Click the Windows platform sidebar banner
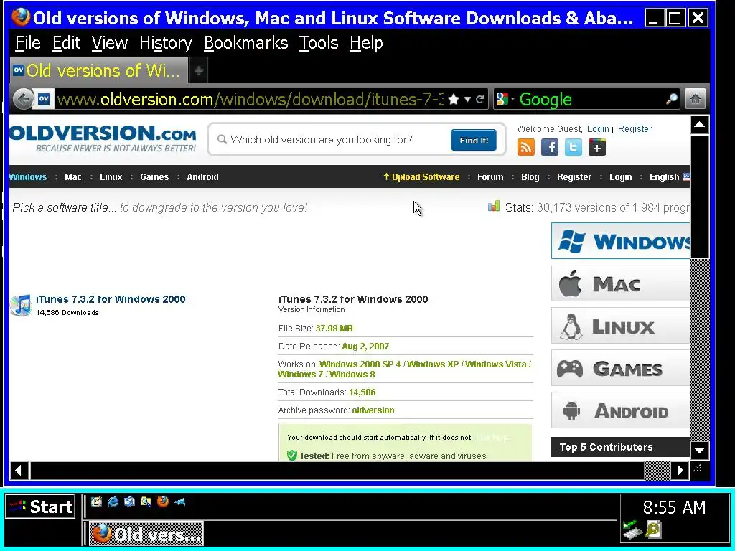The height and width of the screenshot is (551, 735). 621,241
